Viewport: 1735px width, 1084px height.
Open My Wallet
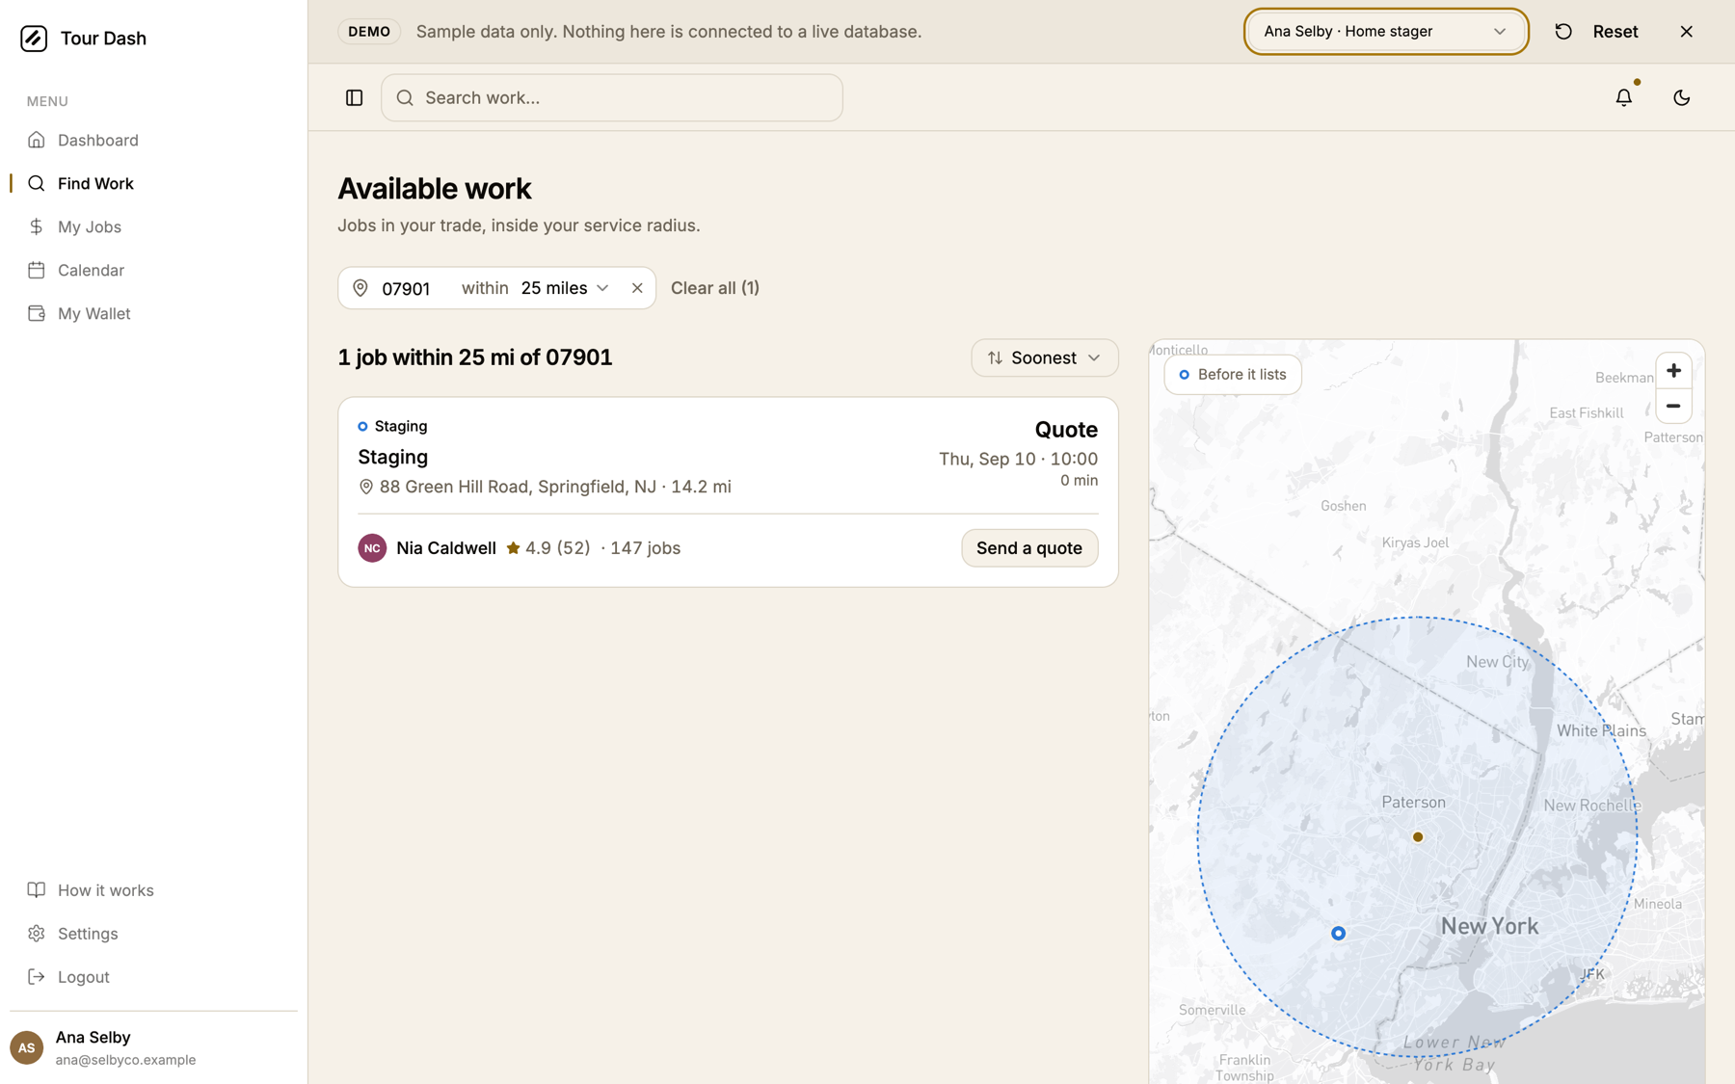tap(93, 313)
